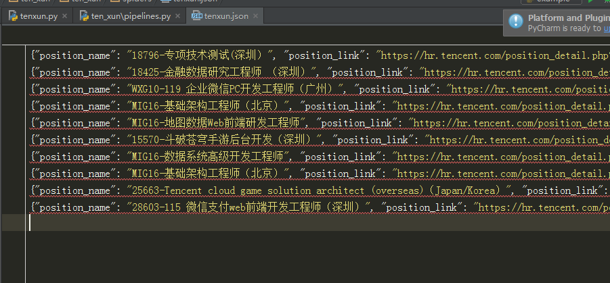
Task: Click the text "MIG16-地图数据Web前端研发工程师"
Action: point(215,123)
